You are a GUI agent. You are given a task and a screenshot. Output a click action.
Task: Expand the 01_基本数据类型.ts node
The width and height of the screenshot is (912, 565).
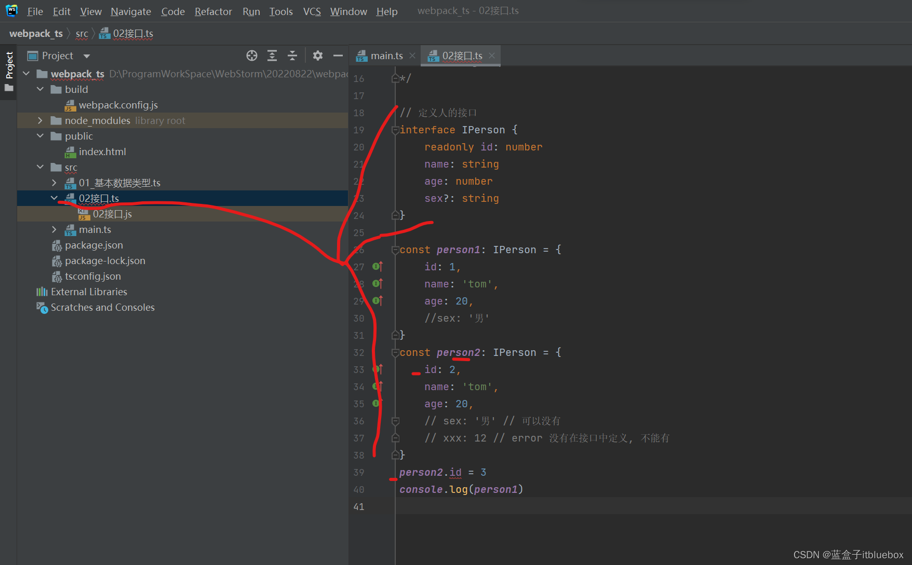click(54, 183)
